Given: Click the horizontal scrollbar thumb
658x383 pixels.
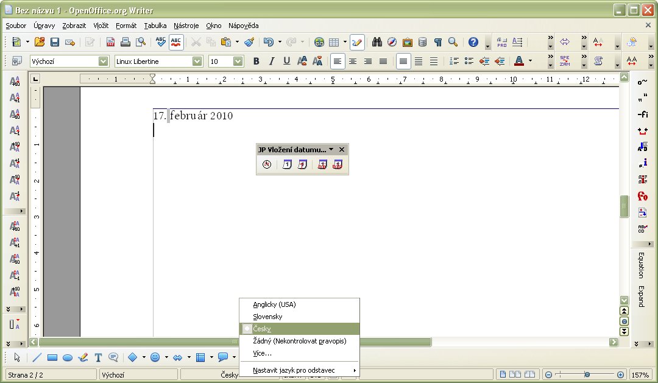Looking at the screenshot, I should click(235, 342).
